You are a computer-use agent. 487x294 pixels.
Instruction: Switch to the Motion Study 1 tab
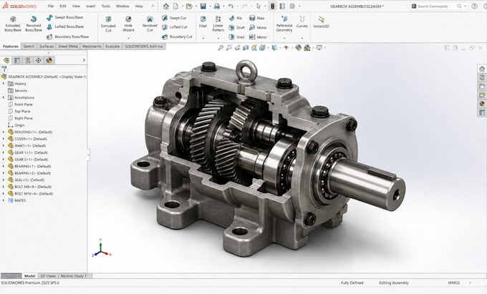74,275
